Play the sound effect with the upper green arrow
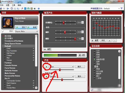Viewport: 125px width, 93px height. click(46, 67)
